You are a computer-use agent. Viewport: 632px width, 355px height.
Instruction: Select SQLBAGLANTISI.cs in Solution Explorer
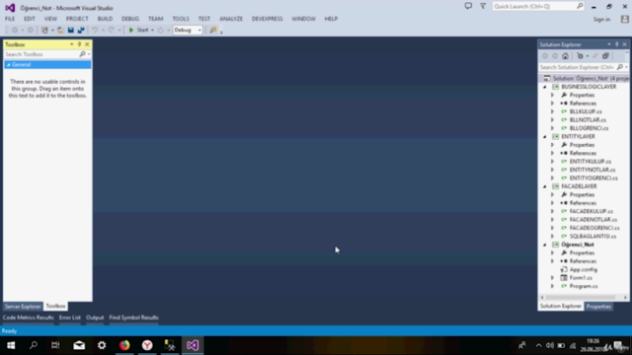pos(592,237)
